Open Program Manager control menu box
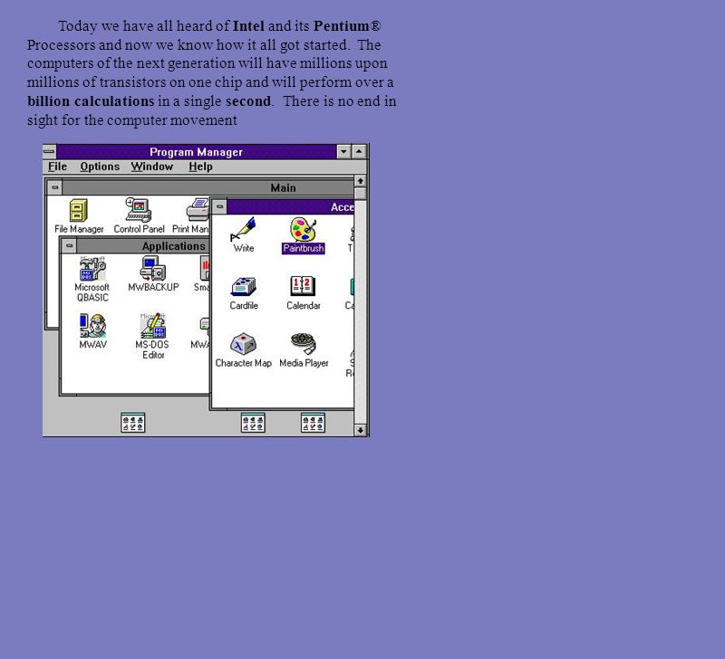The height and width of the screenshot is (659, 725). coord(50,151)
